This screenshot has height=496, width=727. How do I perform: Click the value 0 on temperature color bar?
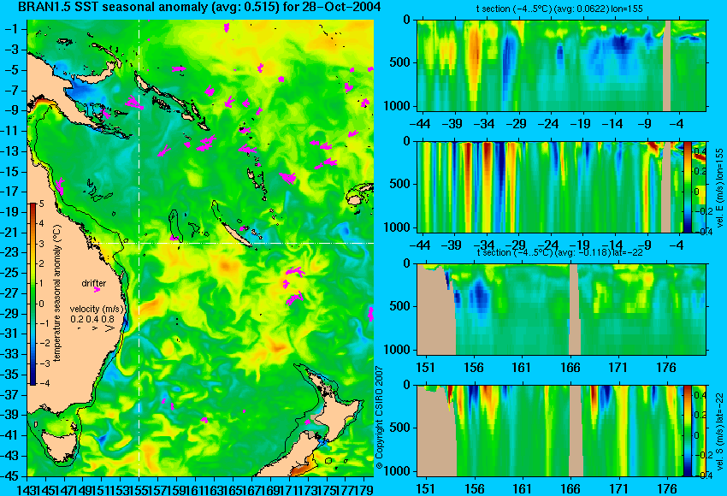coord(41,304)
